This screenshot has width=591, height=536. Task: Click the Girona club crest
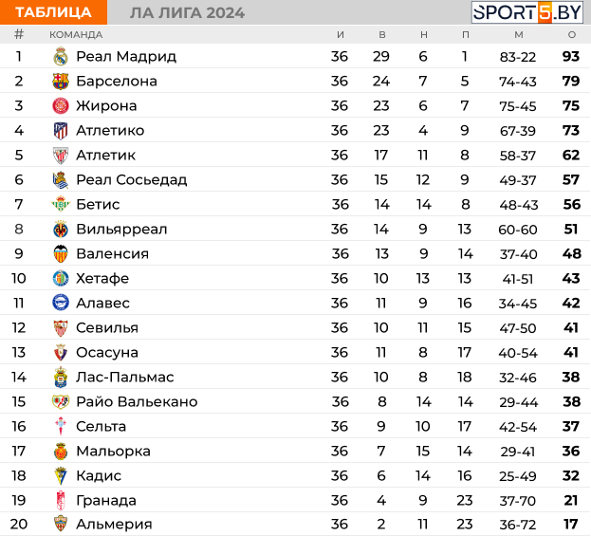(x=61, y=106)
